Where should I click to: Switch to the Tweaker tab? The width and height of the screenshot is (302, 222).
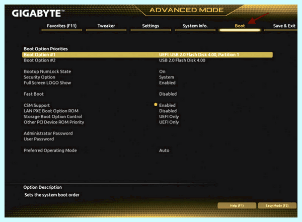[x=106, y=26]
